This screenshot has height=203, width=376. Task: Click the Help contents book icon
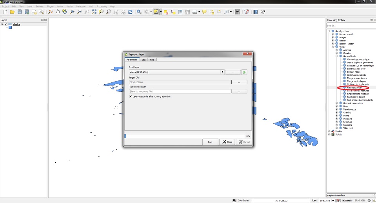(x=256, y=12)
